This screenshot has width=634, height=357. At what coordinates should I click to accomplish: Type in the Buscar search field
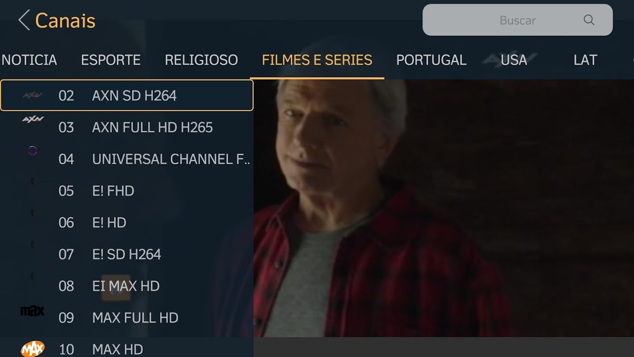(518, 20)
